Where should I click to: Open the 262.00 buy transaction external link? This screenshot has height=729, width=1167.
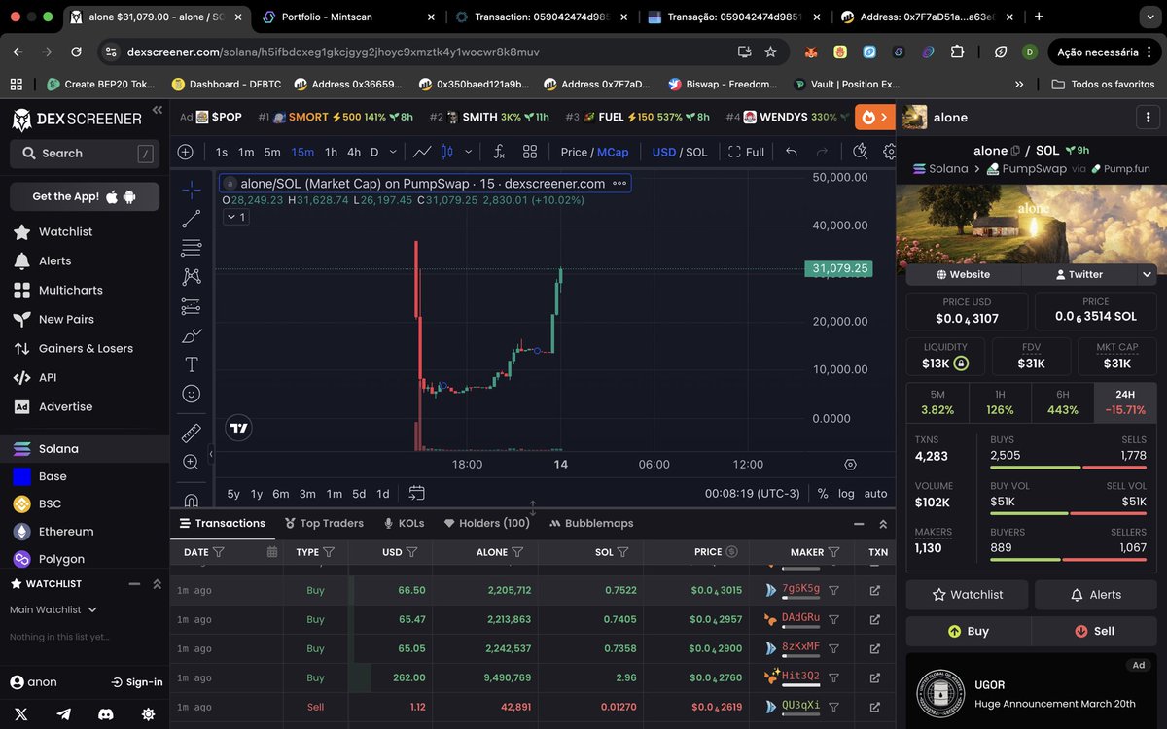coord(874,677)
